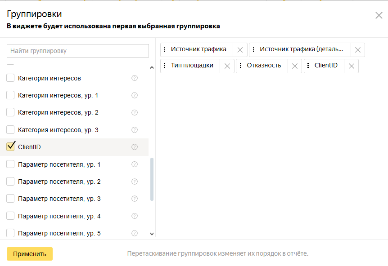The image size is (388, 266).
Task: Select the Источник трафика (детально) chip label
Action: tap(304, 49)
